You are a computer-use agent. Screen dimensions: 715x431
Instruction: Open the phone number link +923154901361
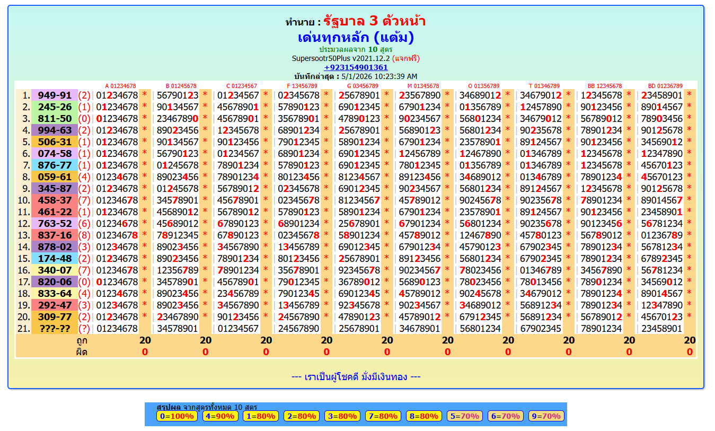tap(356, 67)
